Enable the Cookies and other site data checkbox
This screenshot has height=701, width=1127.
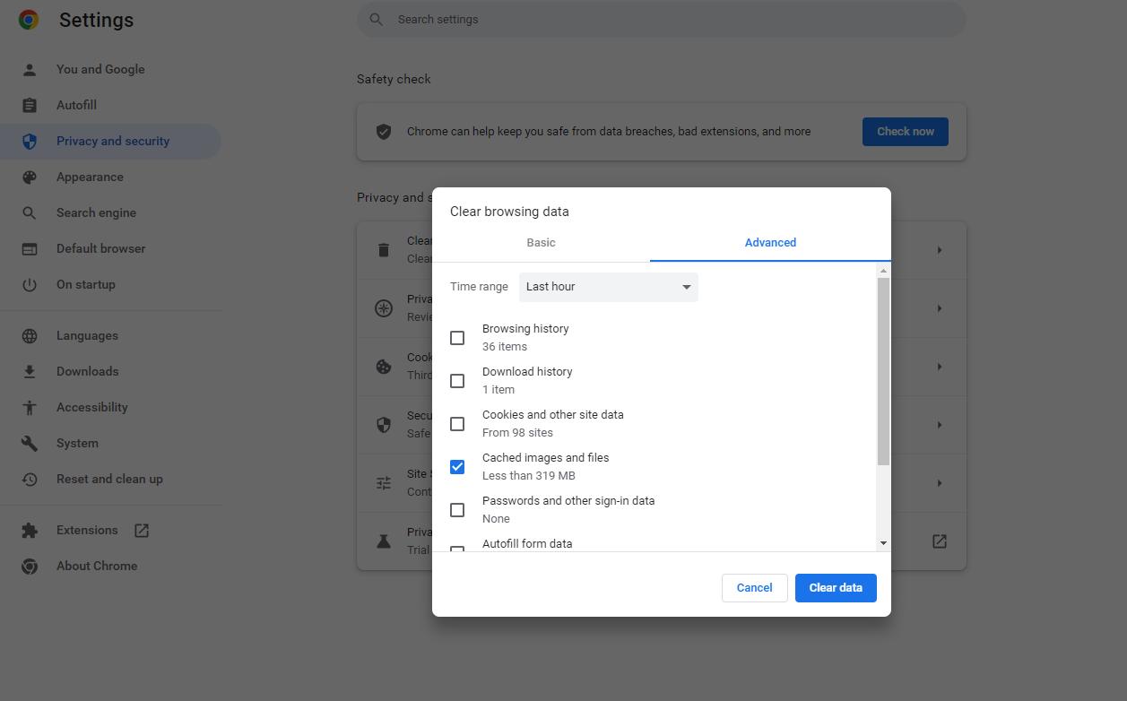click(457, 424)
